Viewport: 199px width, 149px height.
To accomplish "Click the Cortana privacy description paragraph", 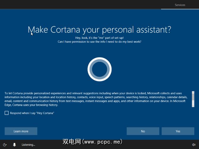I will pyautogui.click(x=96, y=99).
